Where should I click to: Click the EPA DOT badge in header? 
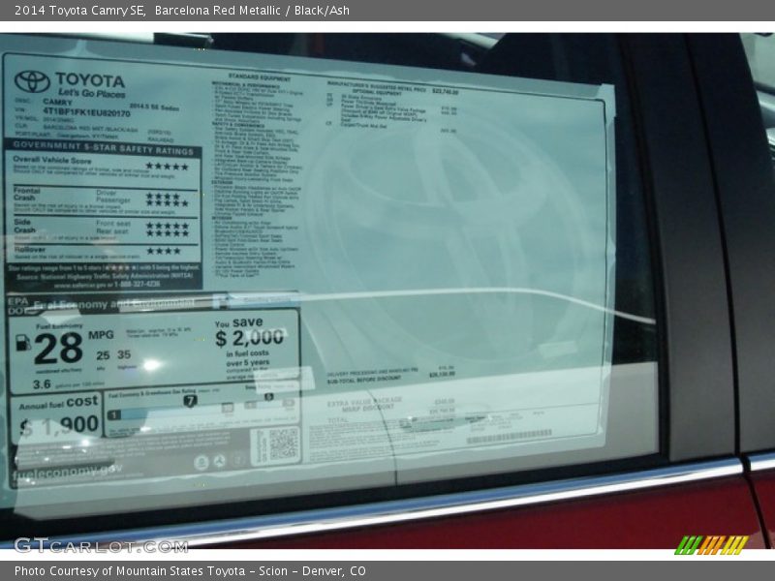[18, 306]
